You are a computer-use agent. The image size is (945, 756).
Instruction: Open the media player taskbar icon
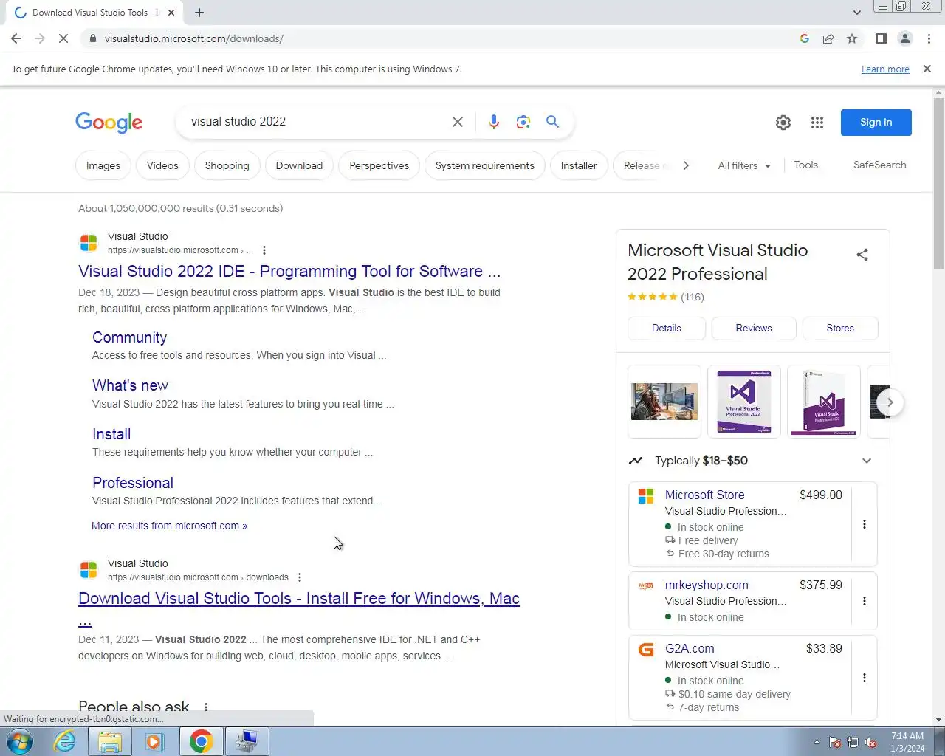point(154,741)
